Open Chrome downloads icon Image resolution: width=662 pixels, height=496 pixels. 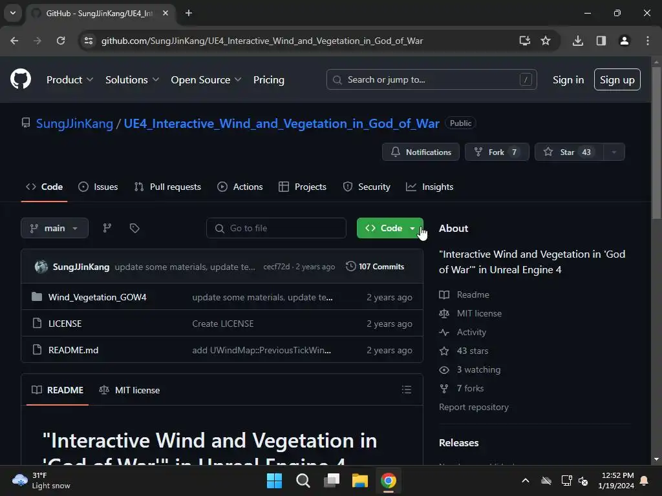(578, 41)
